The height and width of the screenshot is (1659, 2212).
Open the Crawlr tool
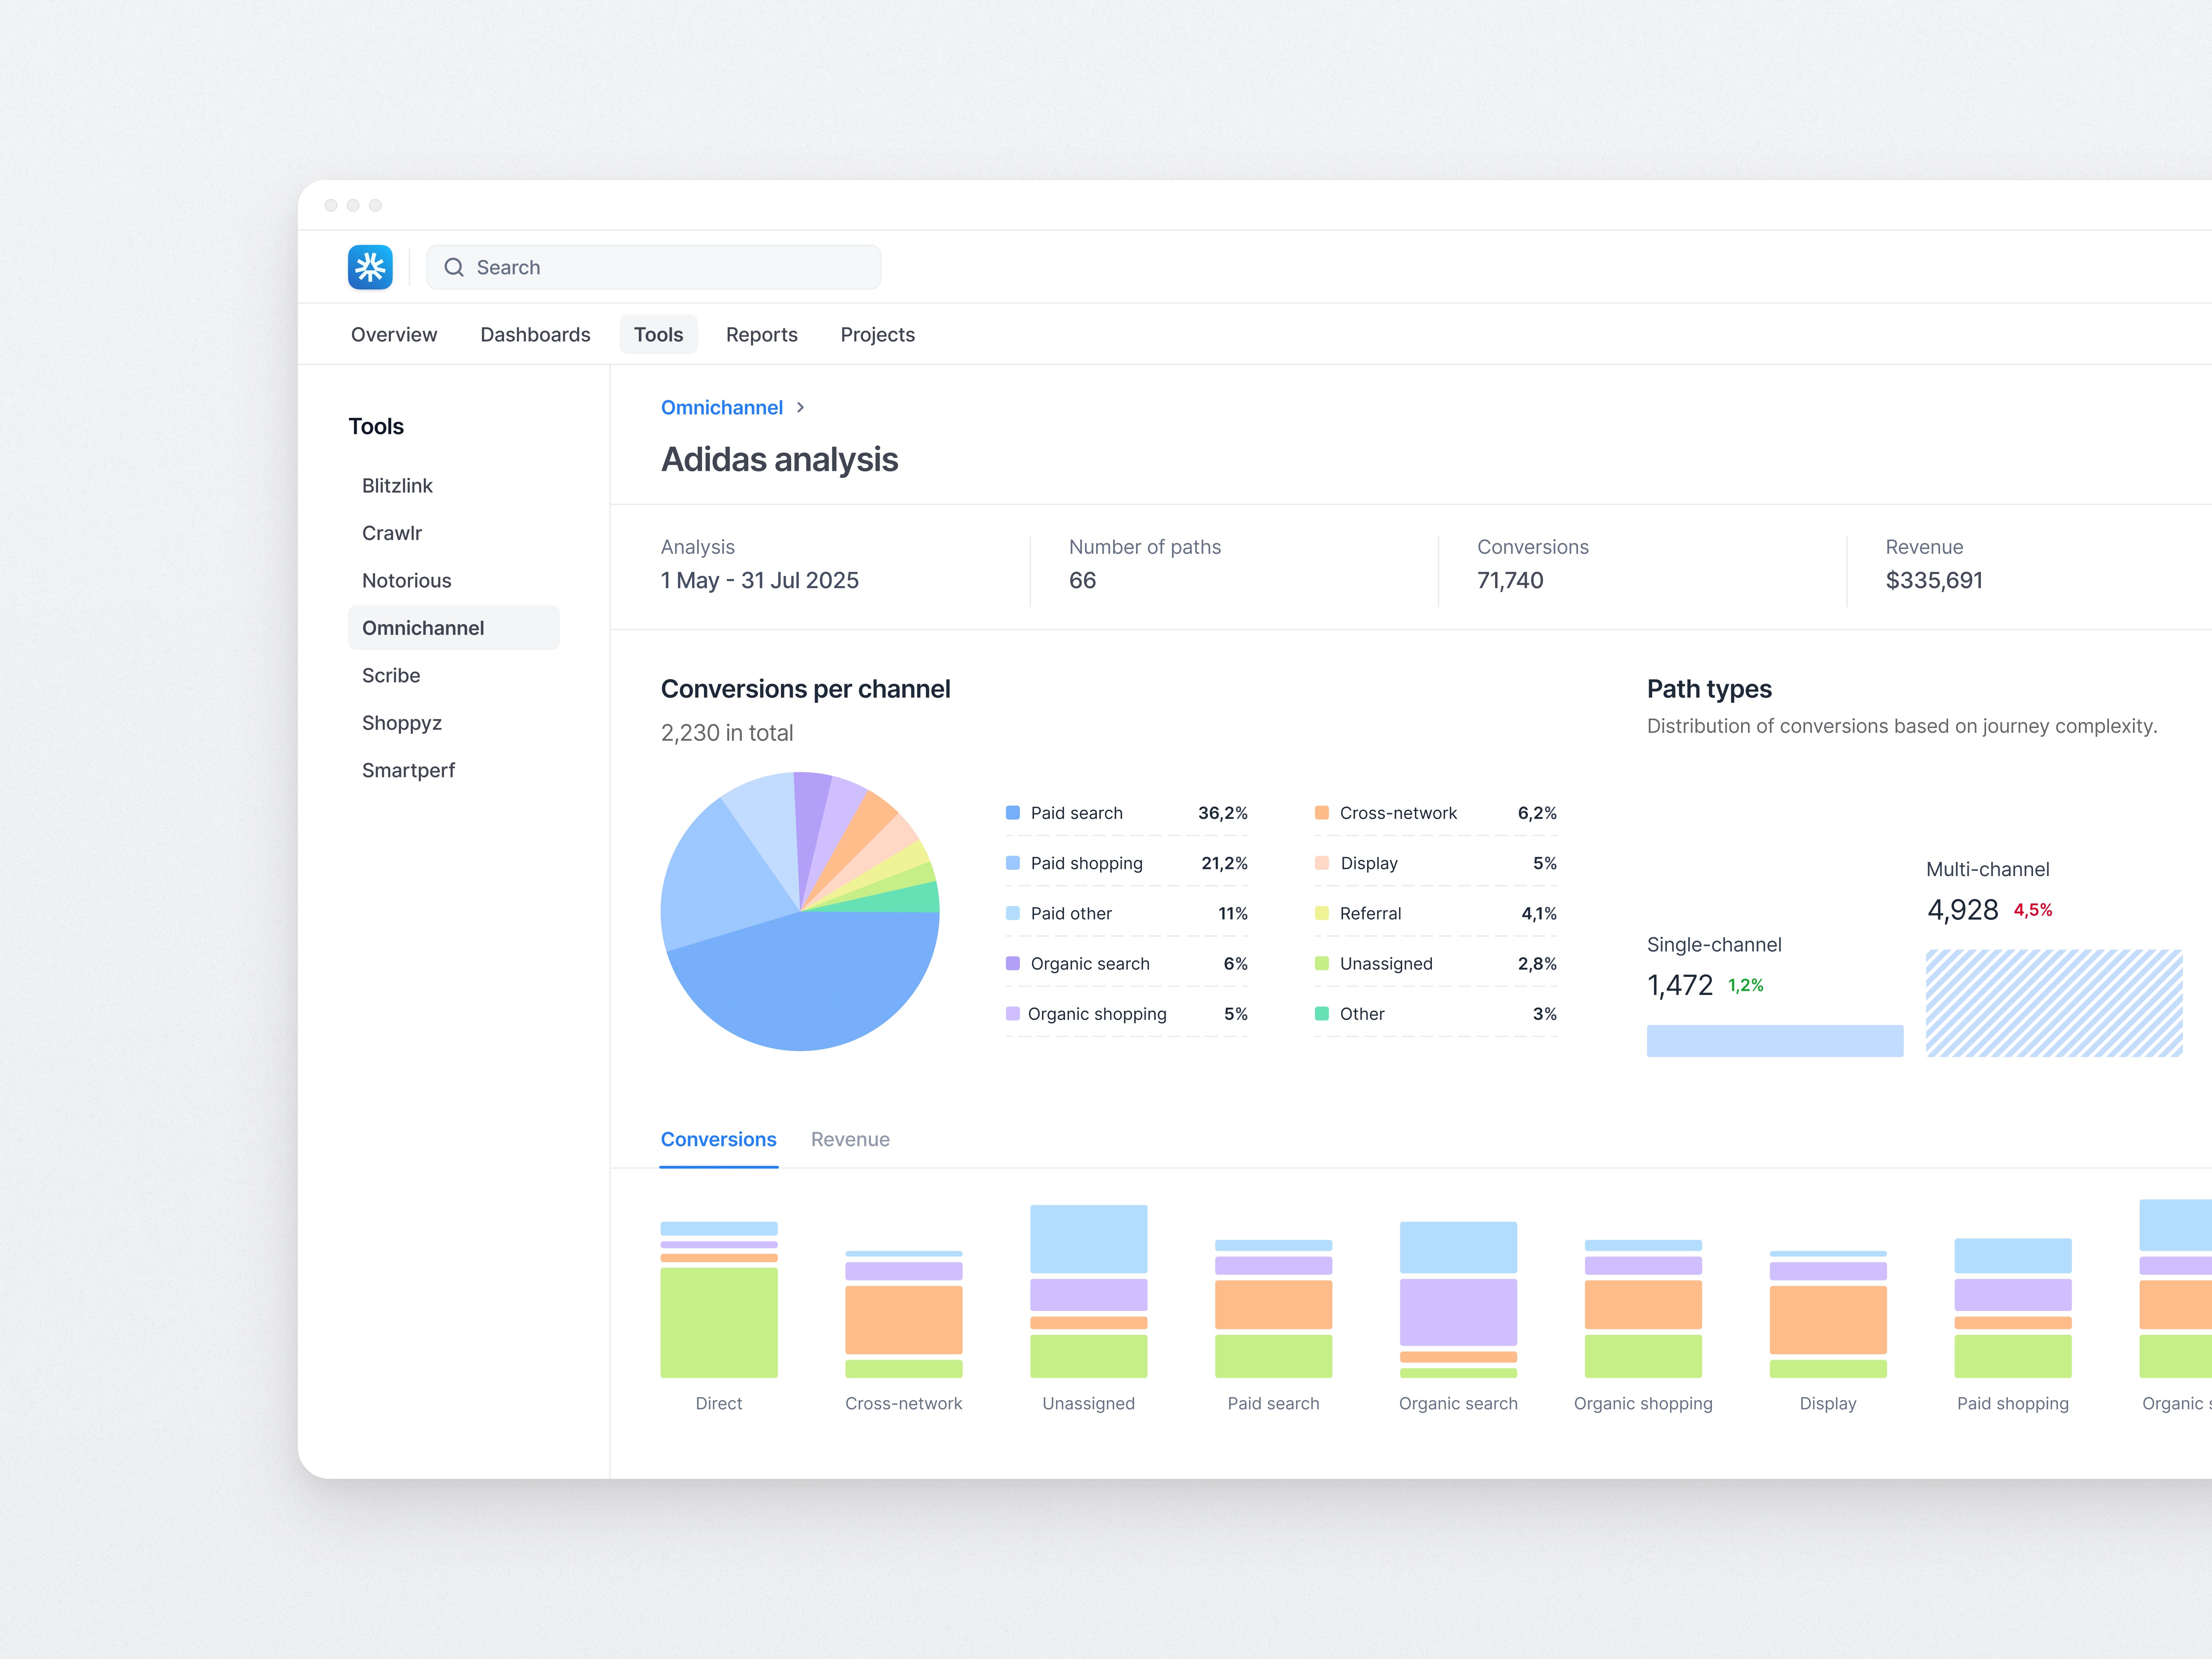click(x=392, y=533)
